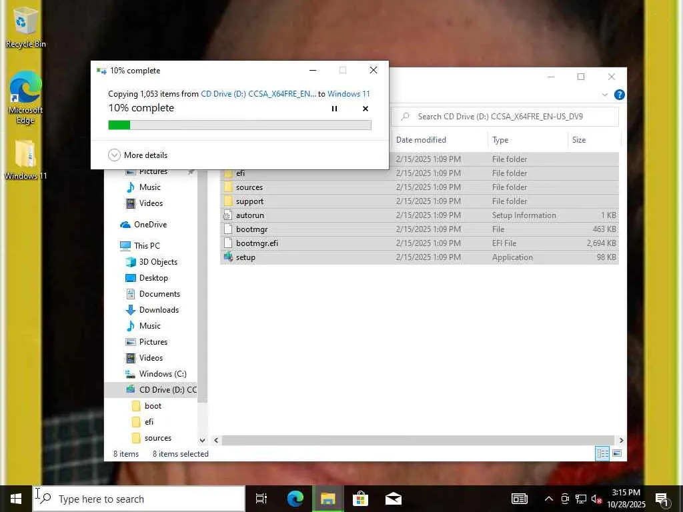Image resolution: width=683 pixels, height=512 pixels.
Task: Open the notification Action Center
Action: pyautogui.click(x=662, y=499)
